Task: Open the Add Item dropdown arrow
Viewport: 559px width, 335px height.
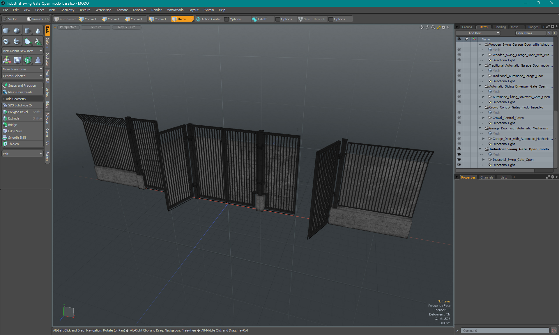Action: point(498,33)
